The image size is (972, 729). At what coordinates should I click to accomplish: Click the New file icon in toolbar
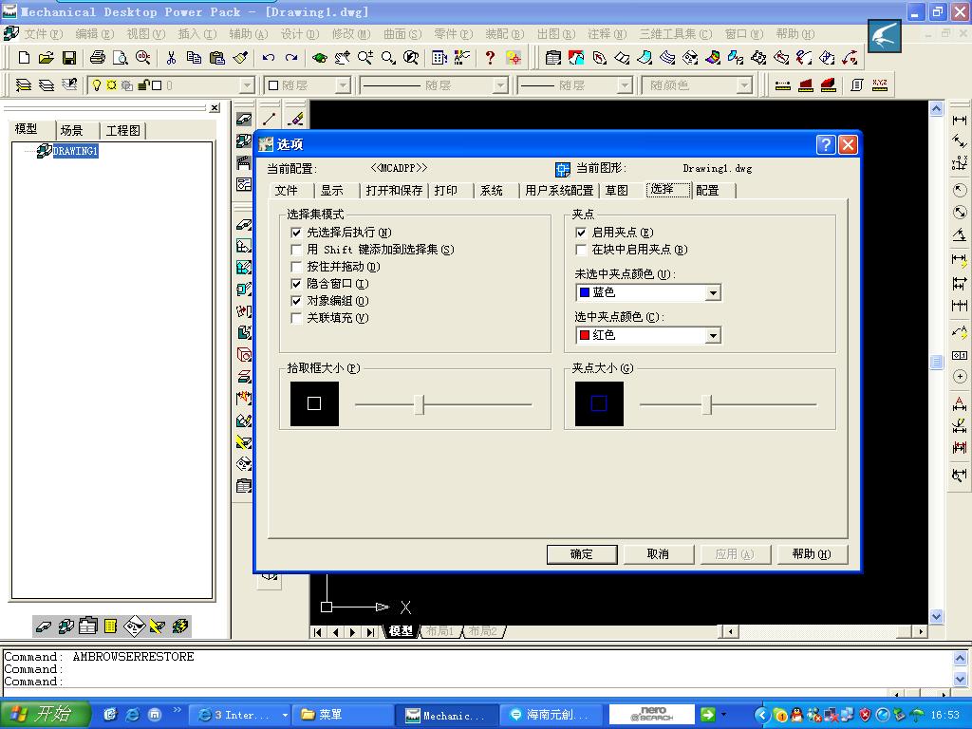[24, 58]
